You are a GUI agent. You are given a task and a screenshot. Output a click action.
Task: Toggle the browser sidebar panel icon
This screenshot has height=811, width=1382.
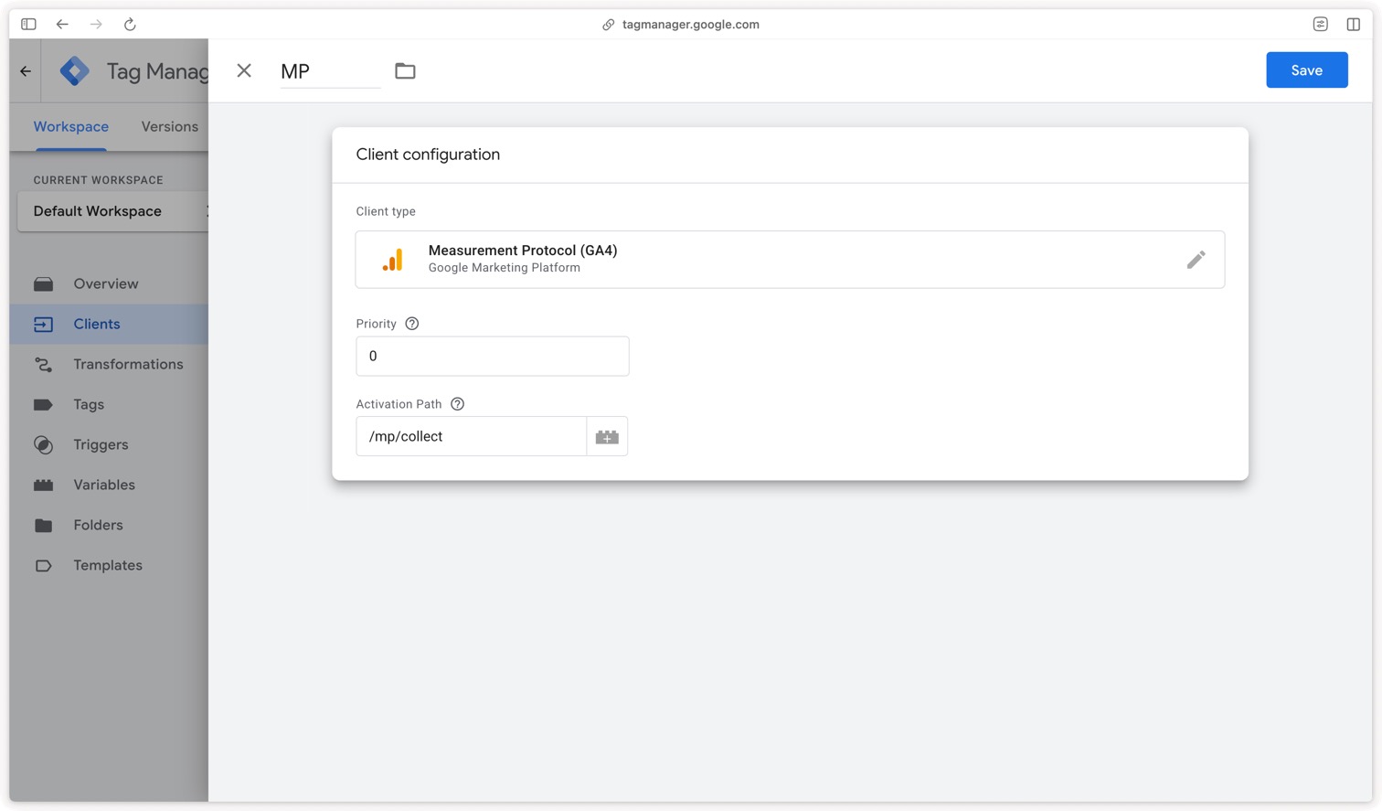pyautogui.click(x=28, y=24)
